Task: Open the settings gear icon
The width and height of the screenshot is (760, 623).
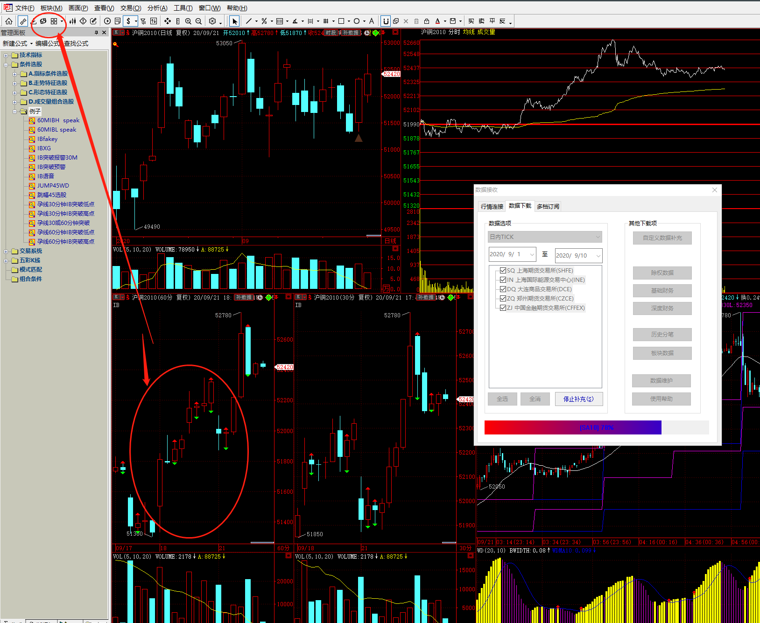Action: point(212,21)
